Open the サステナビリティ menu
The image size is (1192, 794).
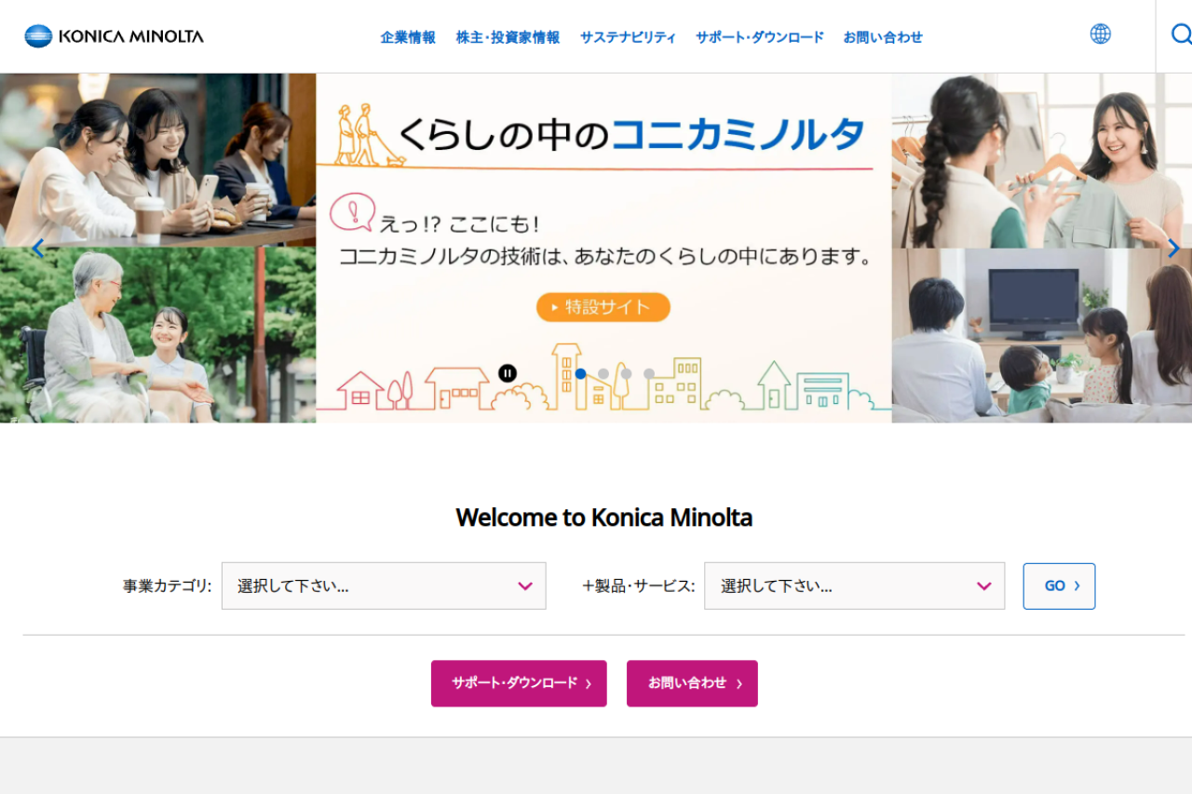point(628,37)
